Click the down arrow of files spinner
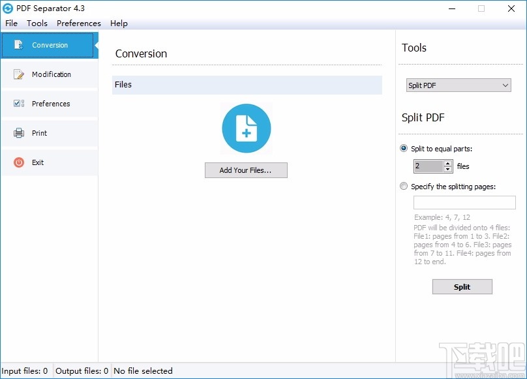The image size is (527, 379). tap(446, 169)
